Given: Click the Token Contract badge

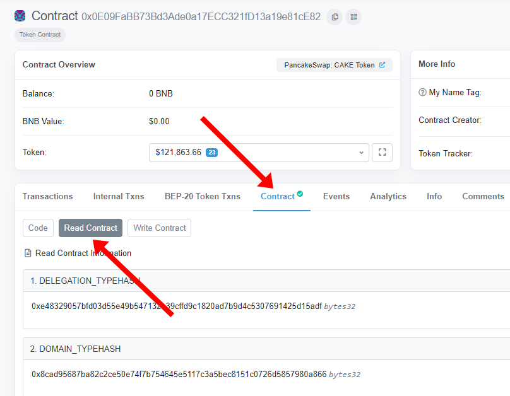Looking at the screenshot, I should (x=40, y=35).
